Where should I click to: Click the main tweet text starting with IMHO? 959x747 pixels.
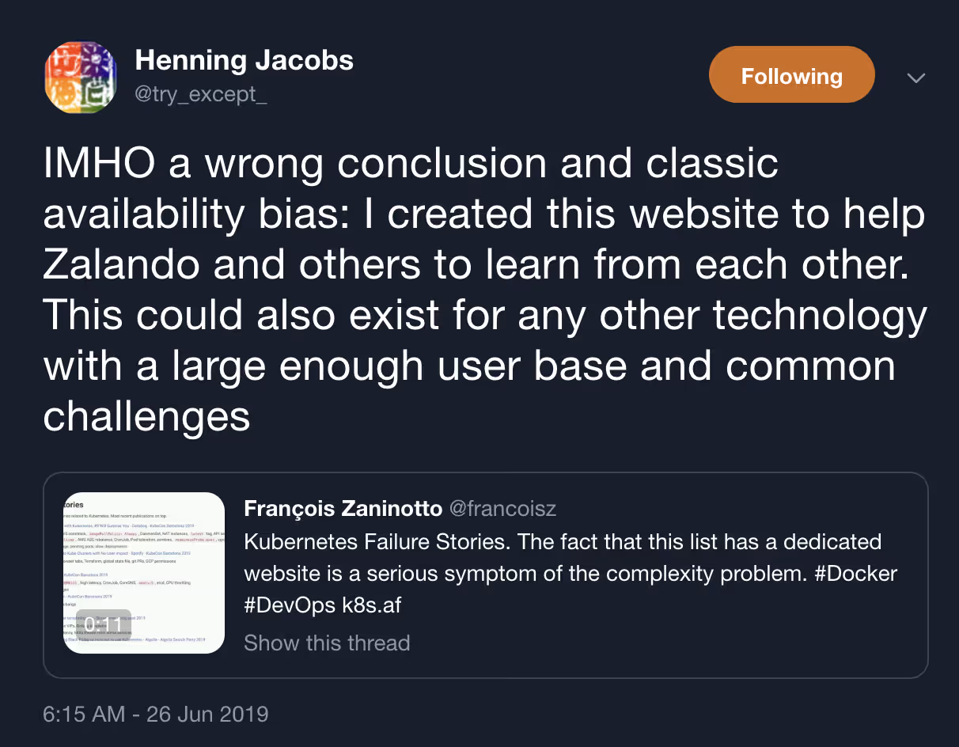tap(411, 164)
